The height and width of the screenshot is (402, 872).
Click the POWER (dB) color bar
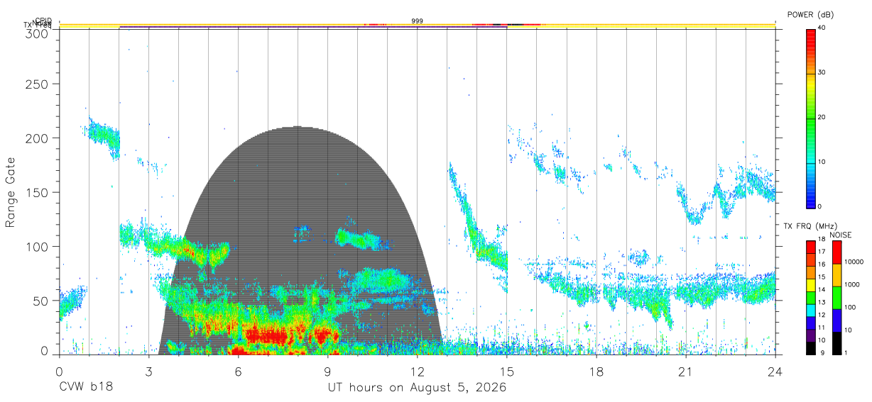tap(810, 118)
